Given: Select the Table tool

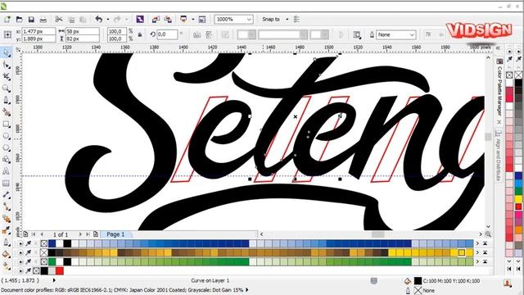Looking at the screenshot, I should point(6,184).
